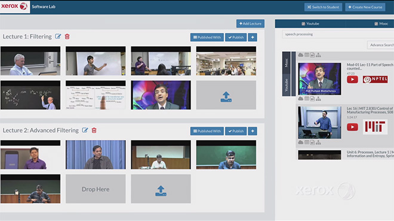Open Published With for Lecture 2
394x221 pixels.
(207, 131)
